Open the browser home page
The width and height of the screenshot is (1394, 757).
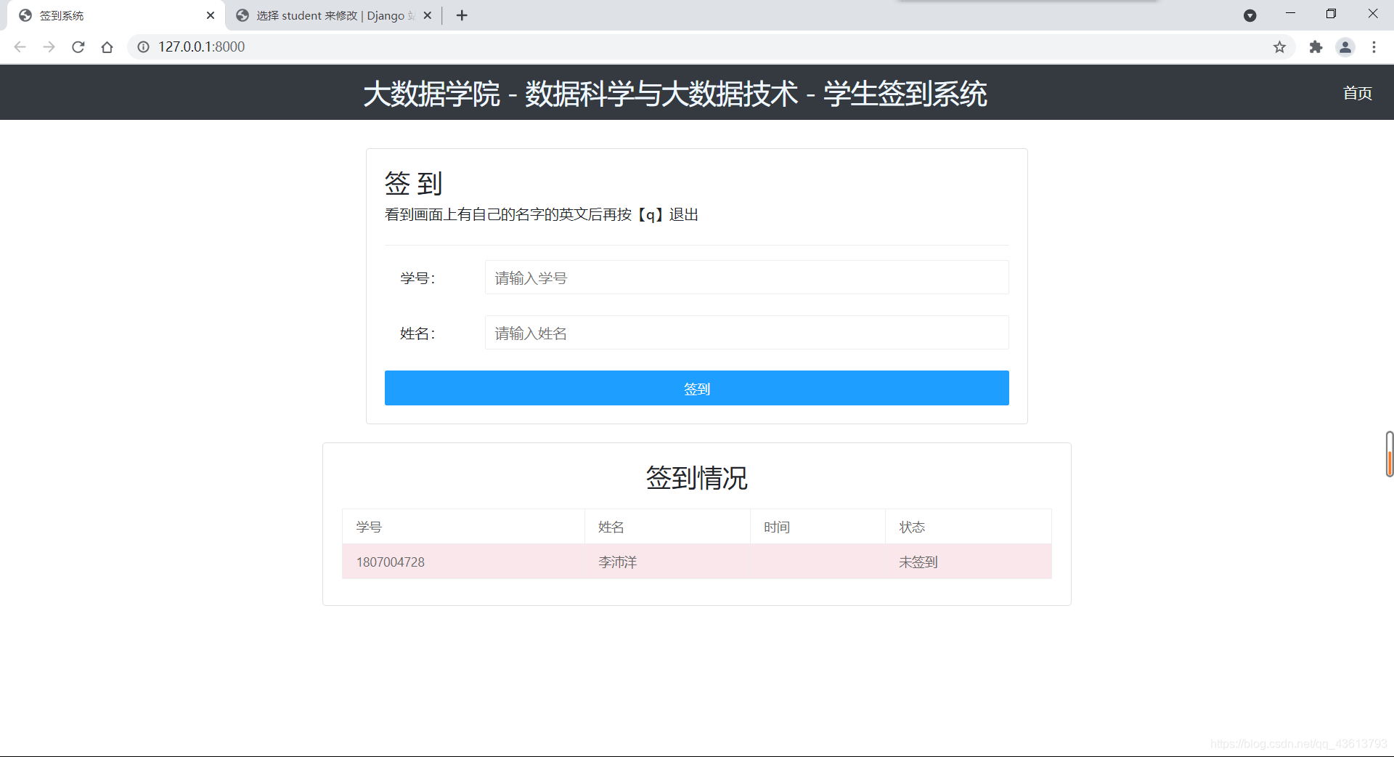pos(107,47)
